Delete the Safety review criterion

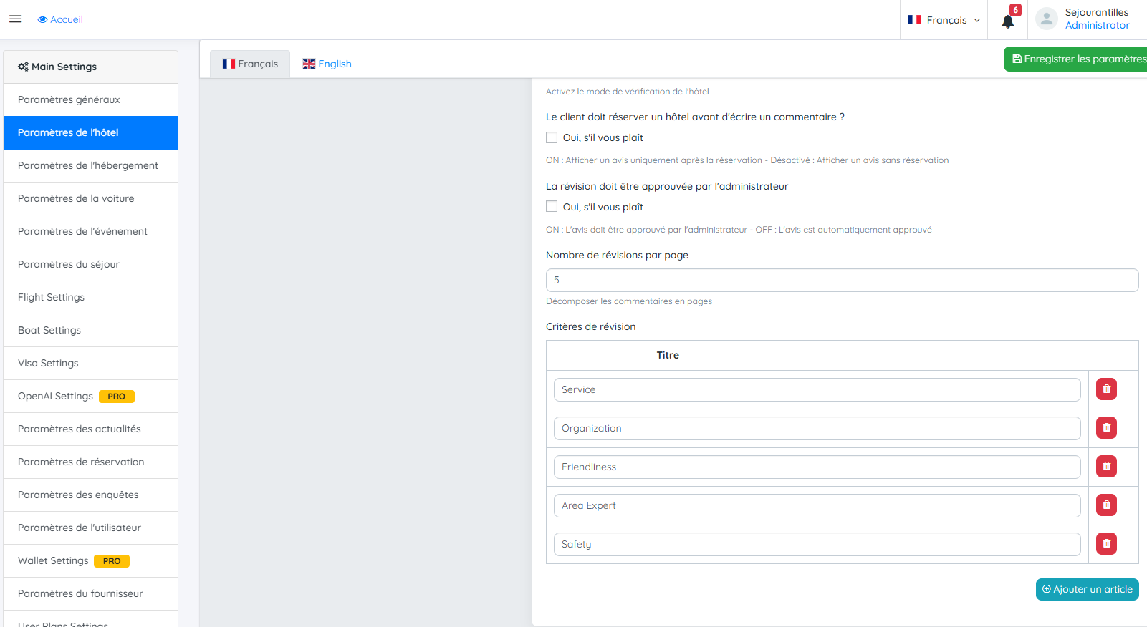1106,544
